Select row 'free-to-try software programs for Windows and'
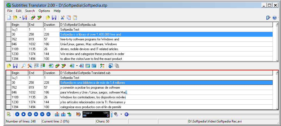The image size is (281, 126). (x=166, y=39)
